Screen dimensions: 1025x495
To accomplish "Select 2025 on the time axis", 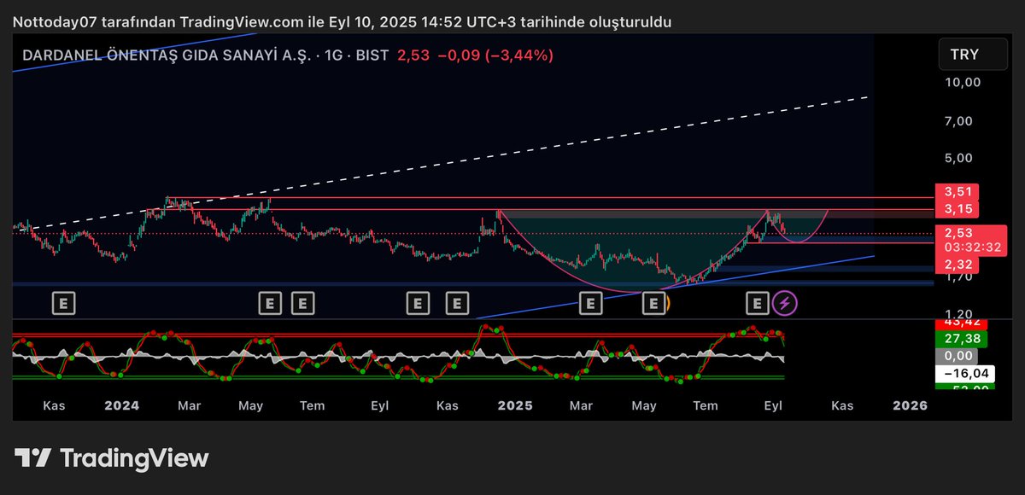I will [515, 406].
